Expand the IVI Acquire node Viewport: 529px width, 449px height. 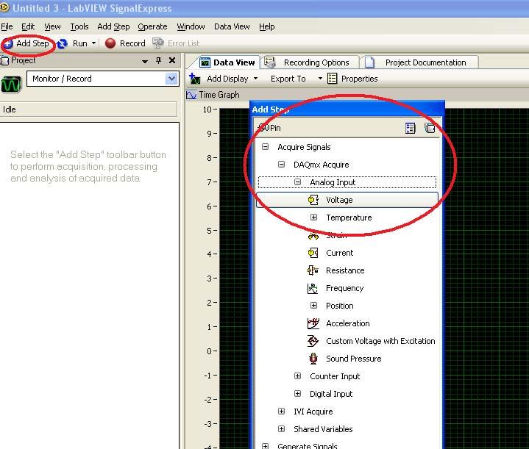pyautogui.click(x=281, y=412)
